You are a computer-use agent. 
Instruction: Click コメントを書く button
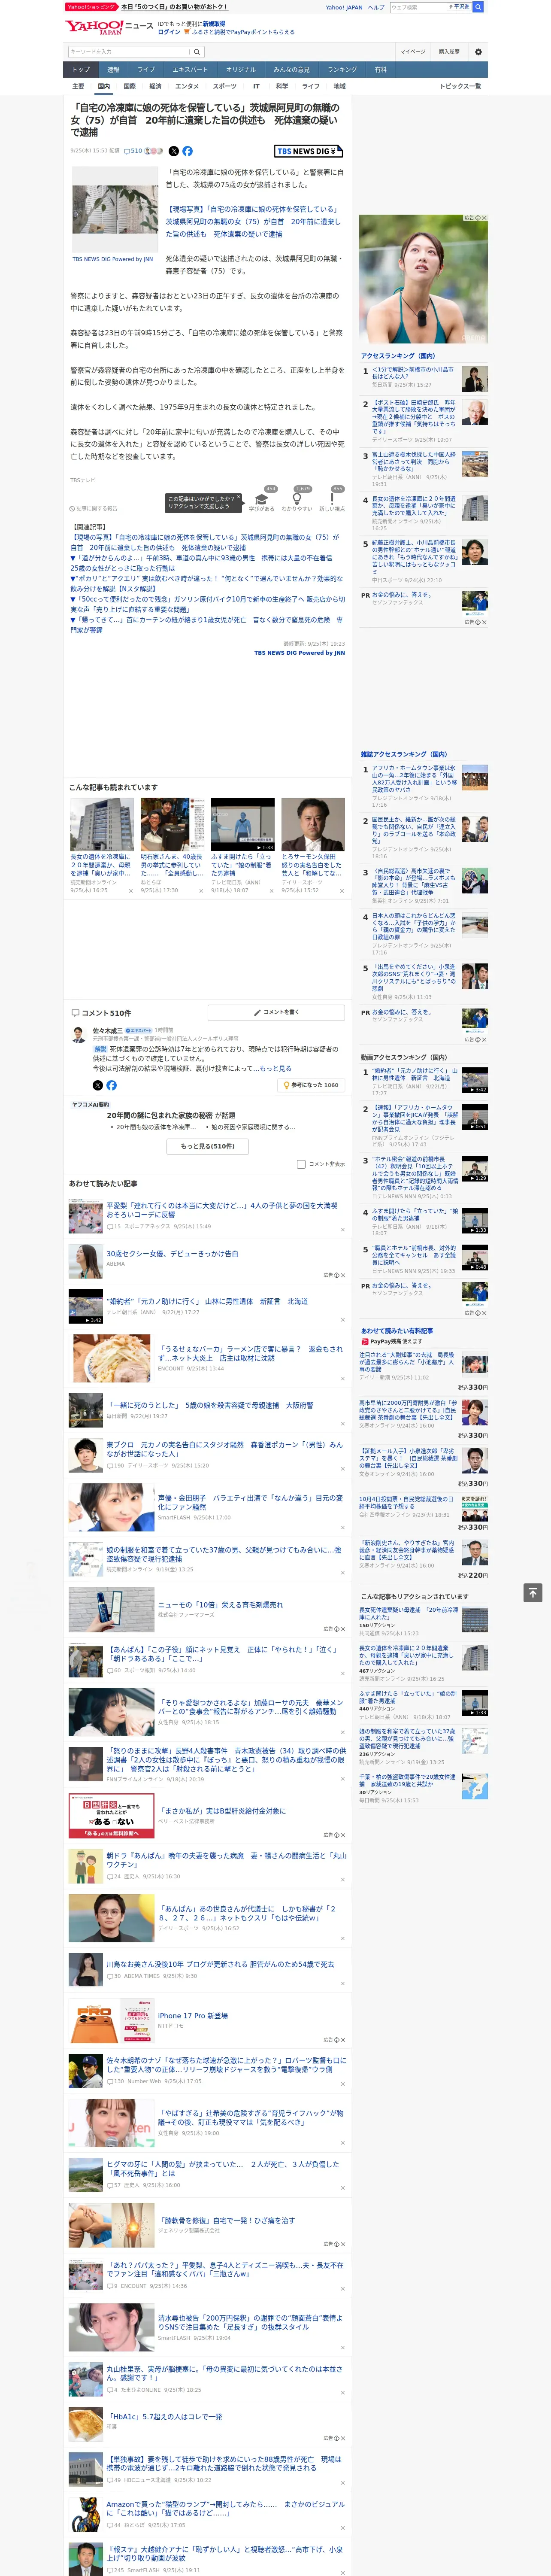tap(276, 1012)
